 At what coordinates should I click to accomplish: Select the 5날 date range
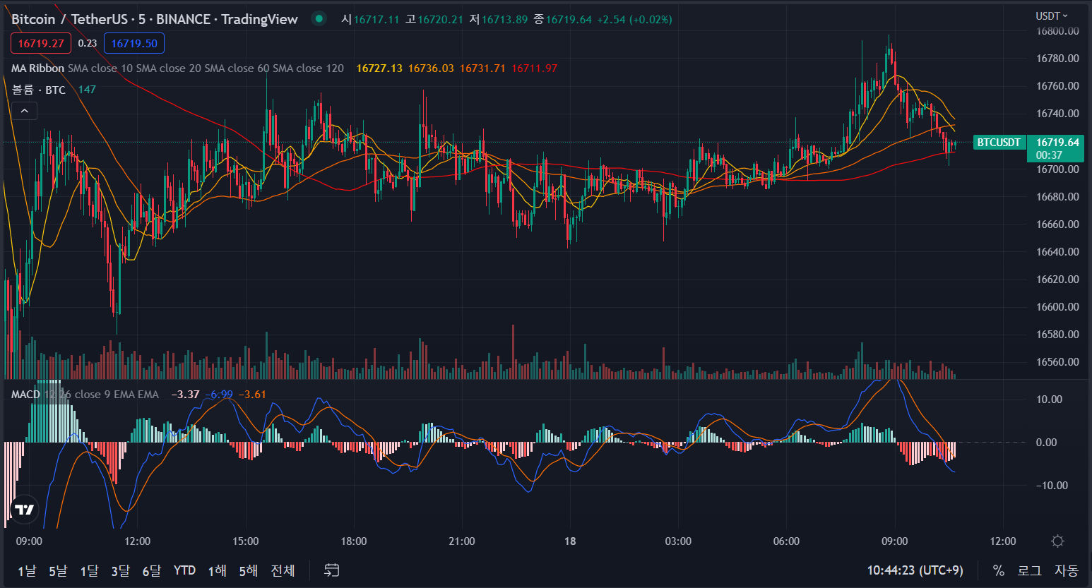[x=58, y=570]
